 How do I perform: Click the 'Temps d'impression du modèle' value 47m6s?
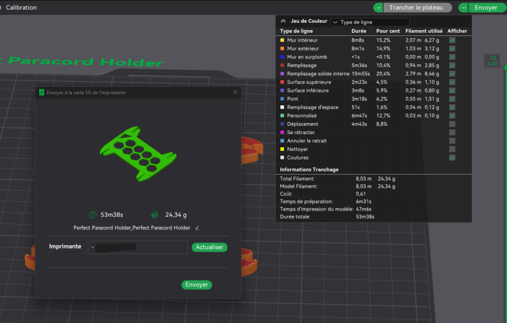[364, 209]
